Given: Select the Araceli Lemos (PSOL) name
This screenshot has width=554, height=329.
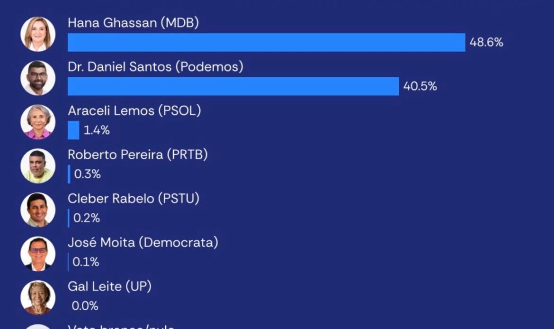Looking at the screenshot, I should click(134, 111).
